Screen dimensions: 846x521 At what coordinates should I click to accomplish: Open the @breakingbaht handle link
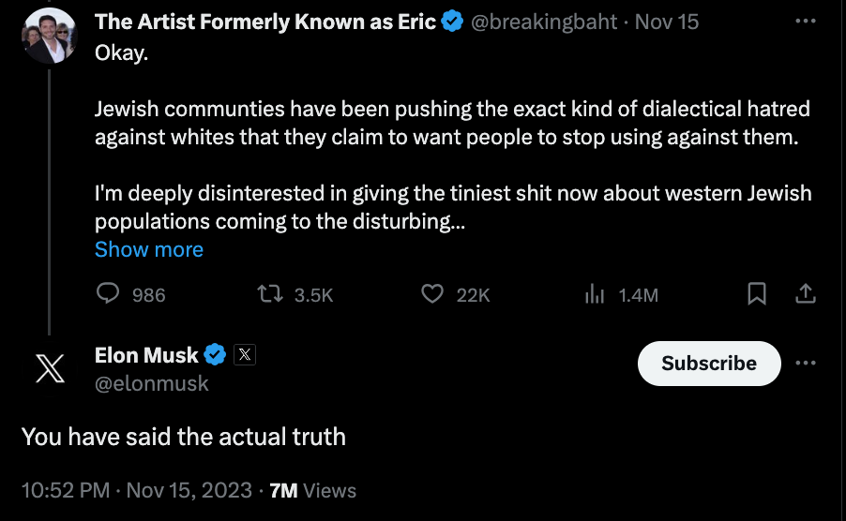[x=543, y=22]
